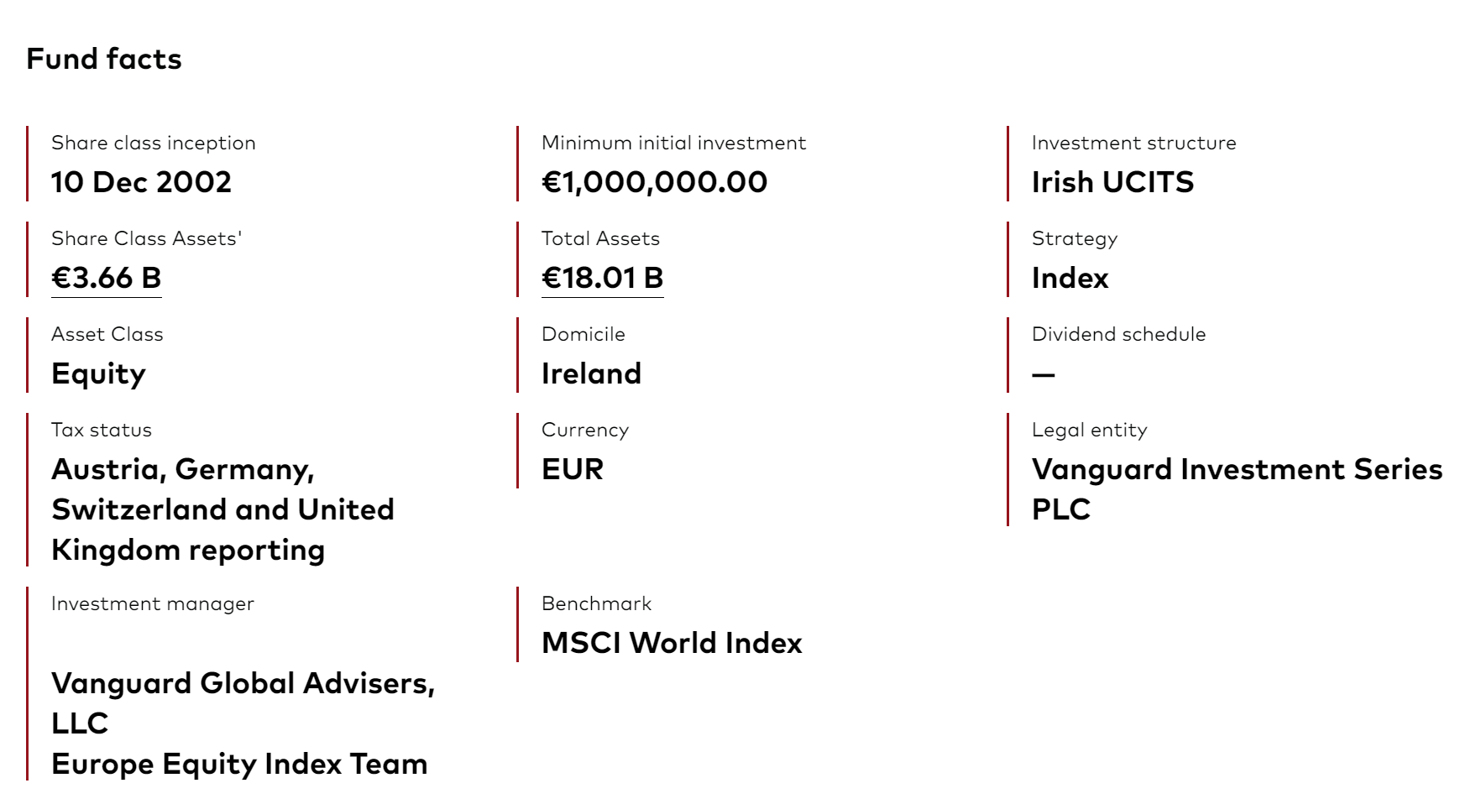Image resolution: width=1476 pixels, height=804 pixels.
Task: Click the Minimum initial investment label
Action: 673,143
